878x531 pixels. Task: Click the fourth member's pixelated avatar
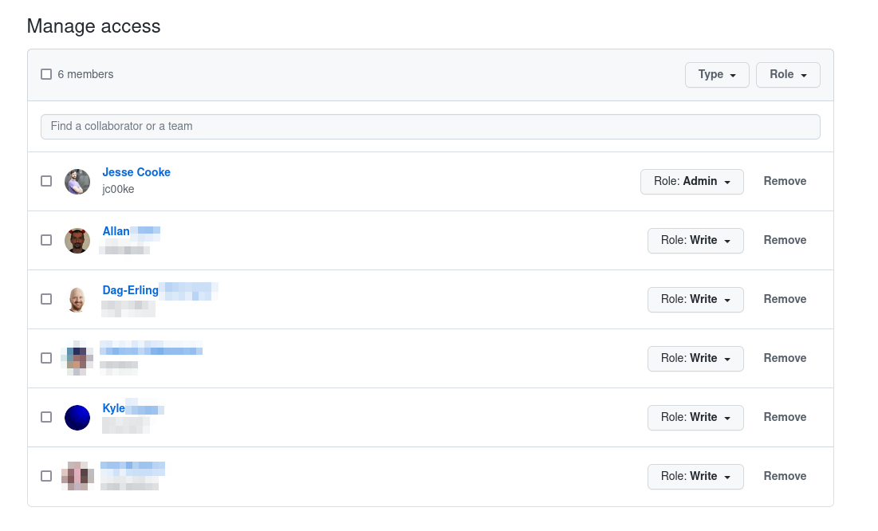coord(77,358)
